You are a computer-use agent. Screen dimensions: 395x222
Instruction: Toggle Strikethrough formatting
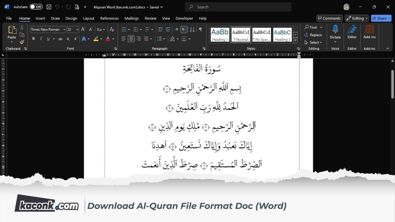click(x=60, y=39)
